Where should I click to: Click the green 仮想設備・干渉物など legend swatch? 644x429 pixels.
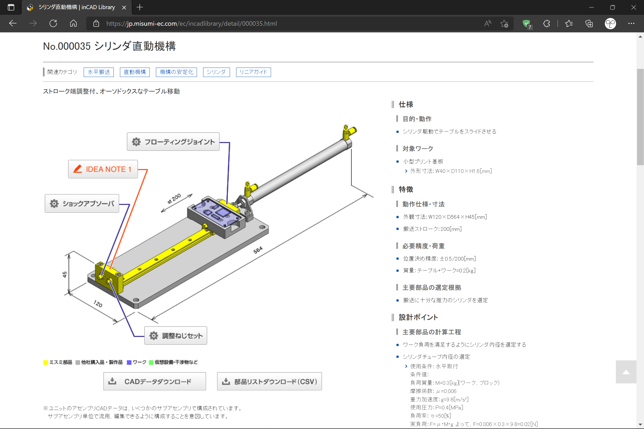(x=151, y=362)
